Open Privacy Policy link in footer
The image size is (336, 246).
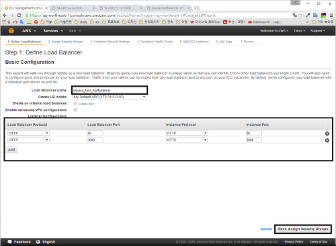[294, 242]
